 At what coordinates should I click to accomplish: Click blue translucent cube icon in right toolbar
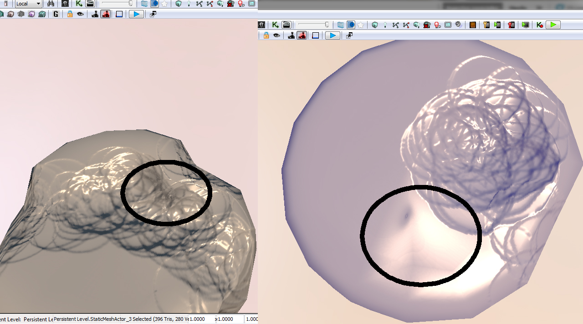(x=340, y=25)
